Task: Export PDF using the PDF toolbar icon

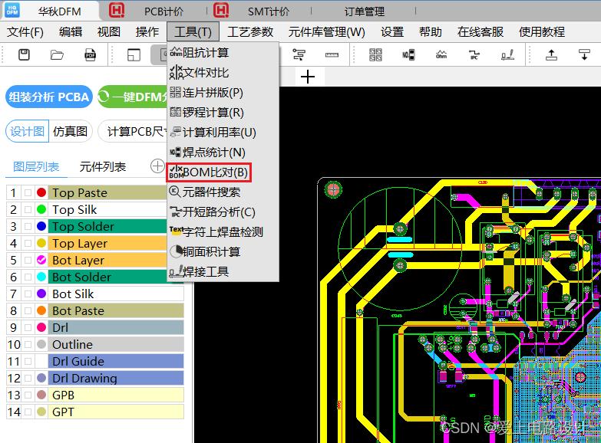Action: 90,54
